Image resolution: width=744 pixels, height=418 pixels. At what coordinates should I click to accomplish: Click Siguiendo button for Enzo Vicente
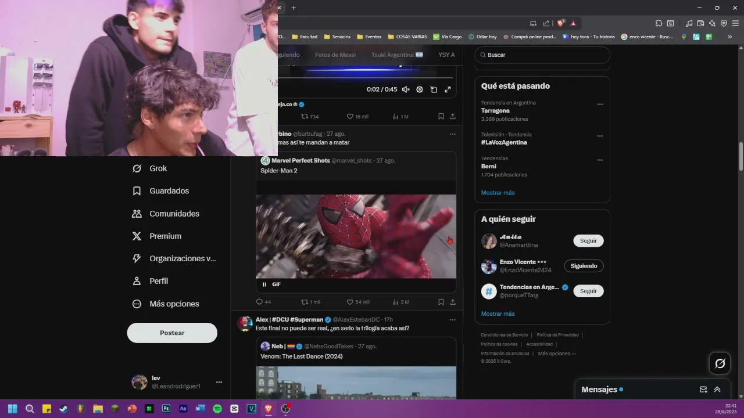coord(584,266)
